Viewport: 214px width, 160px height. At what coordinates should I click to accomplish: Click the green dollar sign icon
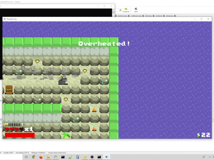pyautogui.click(x=199, y=135)
